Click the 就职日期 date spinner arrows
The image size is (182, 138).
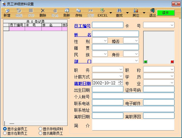click(x=120, y=83)
